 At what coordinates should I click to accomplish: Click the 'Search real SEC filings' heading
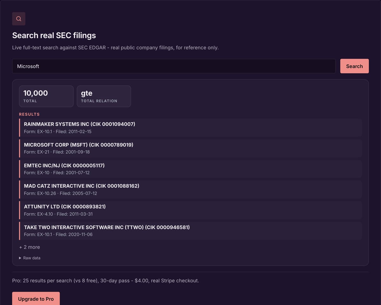[x=54, y=35]
